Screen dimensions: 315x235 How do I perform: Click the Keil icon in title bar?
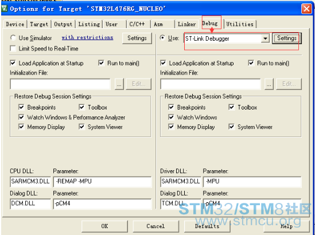pyautogui.click(x=5, y=9)
